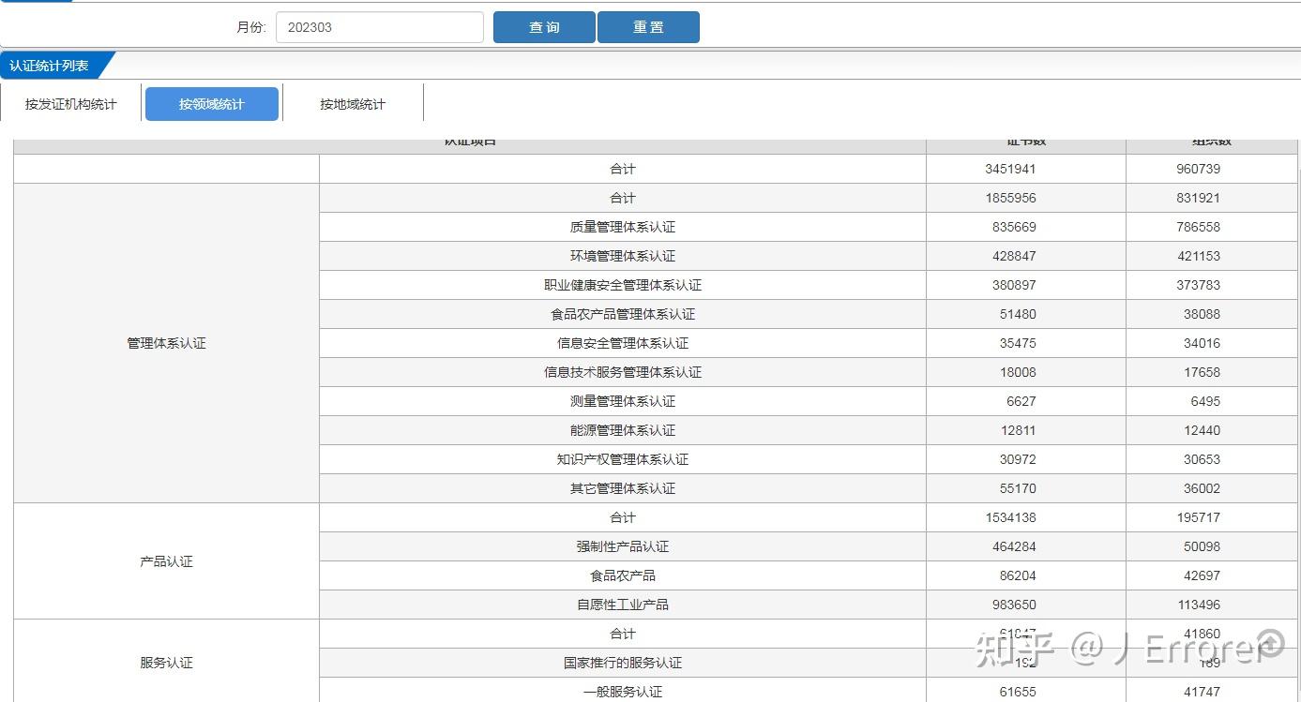Click total certificate count 3451941

(1010, 170)
